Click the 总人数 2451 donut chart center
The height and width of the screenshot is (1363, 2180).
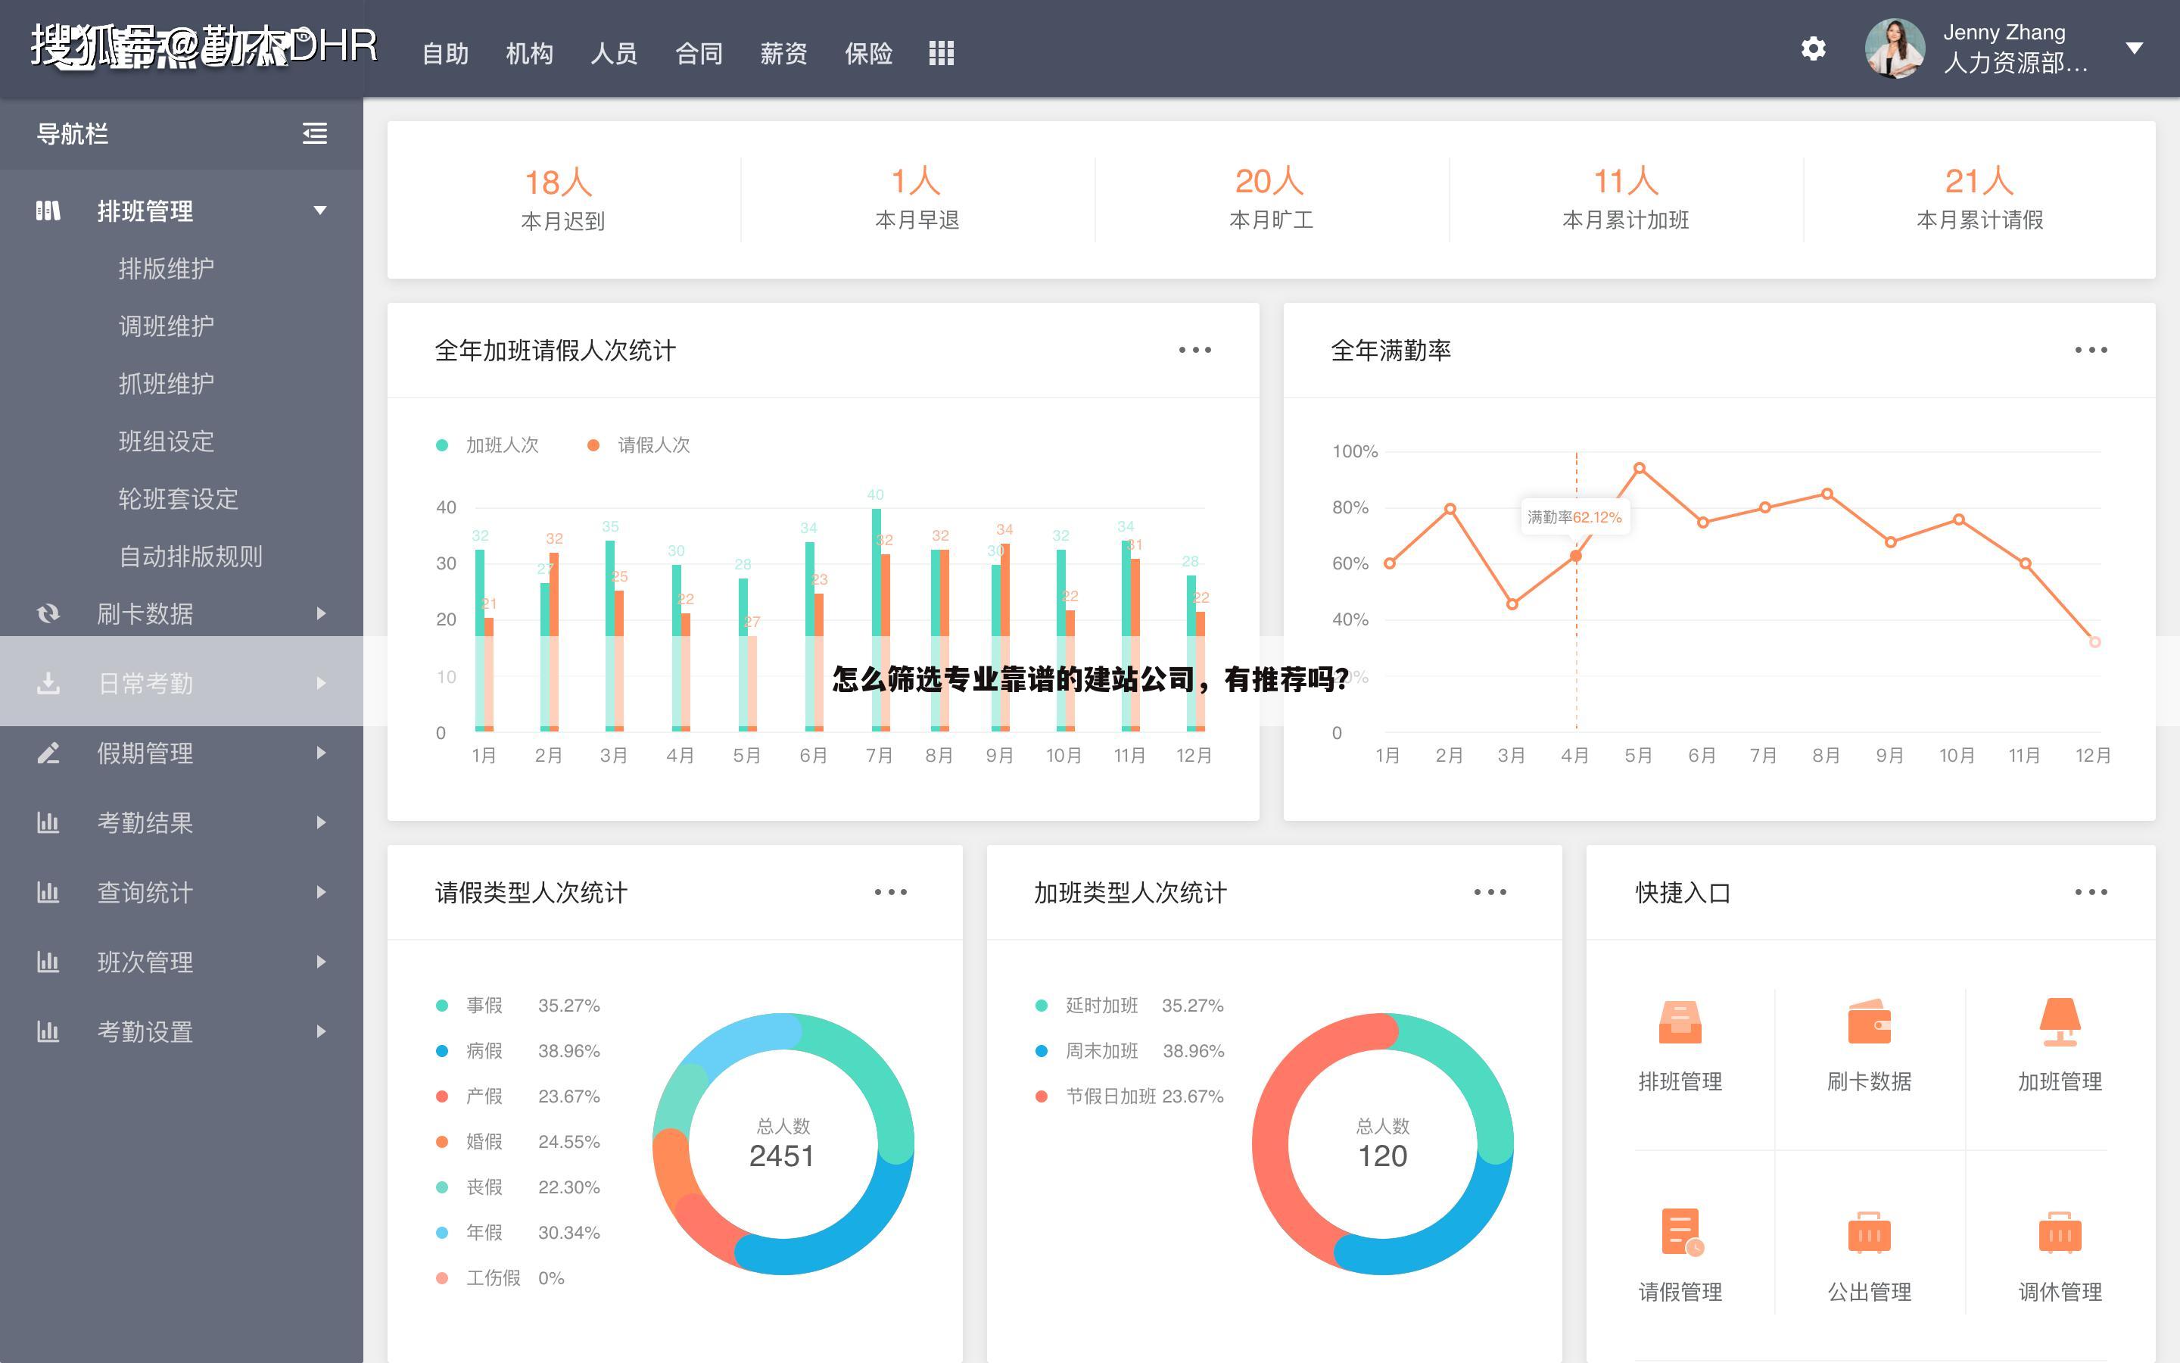pos(783,1144)
